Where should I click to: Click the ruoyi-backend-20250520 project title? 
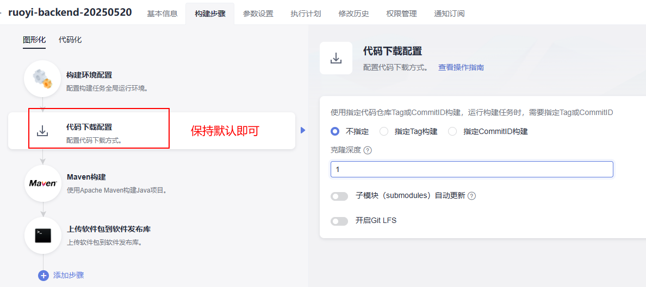(70, 12)
